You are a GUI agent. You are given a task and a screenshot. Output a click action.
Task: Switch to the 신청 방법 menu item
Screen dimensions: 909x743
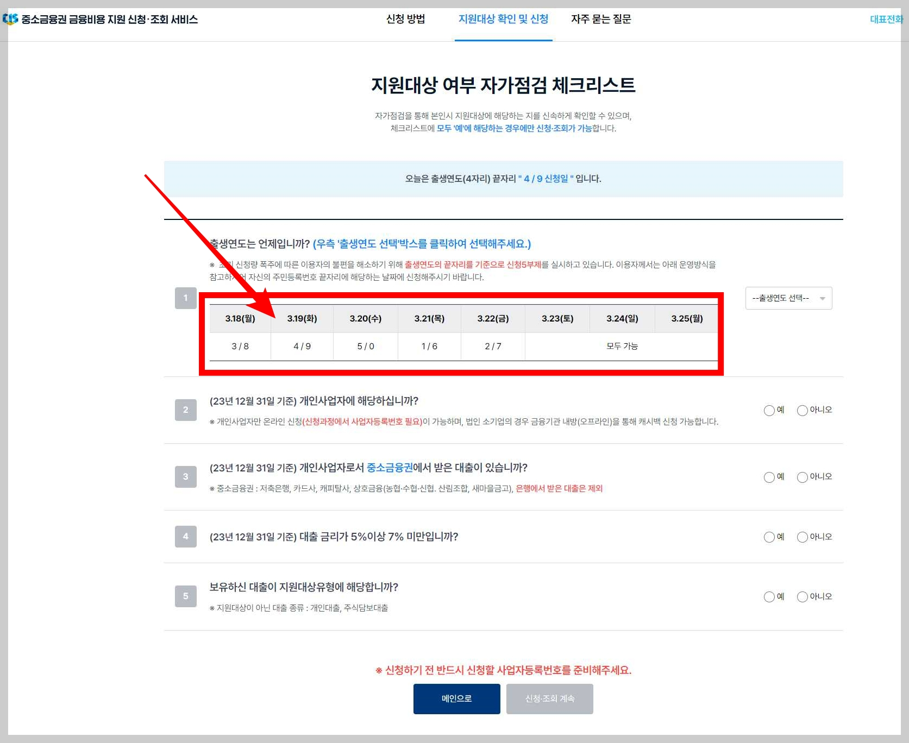tap(405, 19)
